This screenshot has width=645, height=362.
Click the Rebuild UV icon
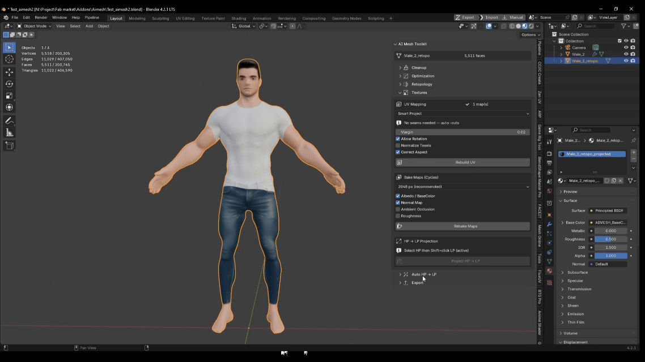(399, 162)
